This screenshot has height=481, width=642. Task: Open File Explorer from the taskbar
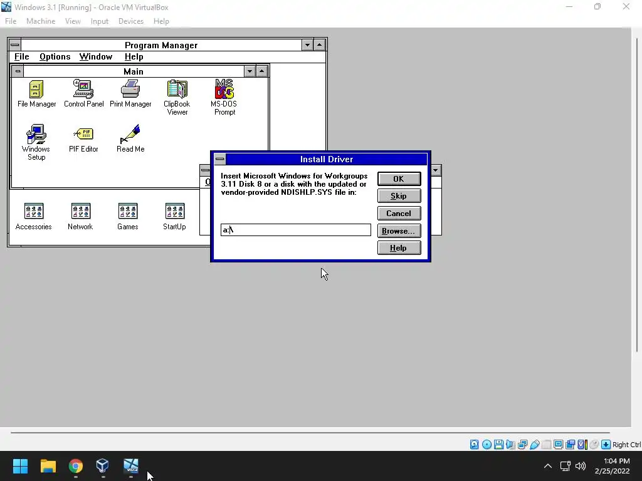point(48,466)
